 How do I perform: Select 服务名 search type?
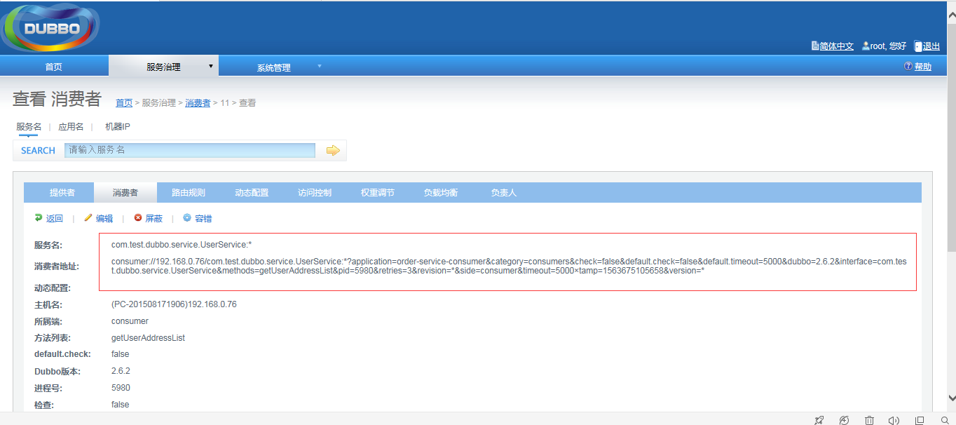[x=29, y=127]
